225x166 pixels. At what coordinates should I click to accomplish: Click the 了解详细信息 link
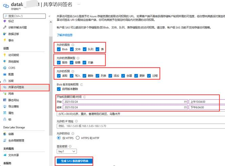pos(64,35)
